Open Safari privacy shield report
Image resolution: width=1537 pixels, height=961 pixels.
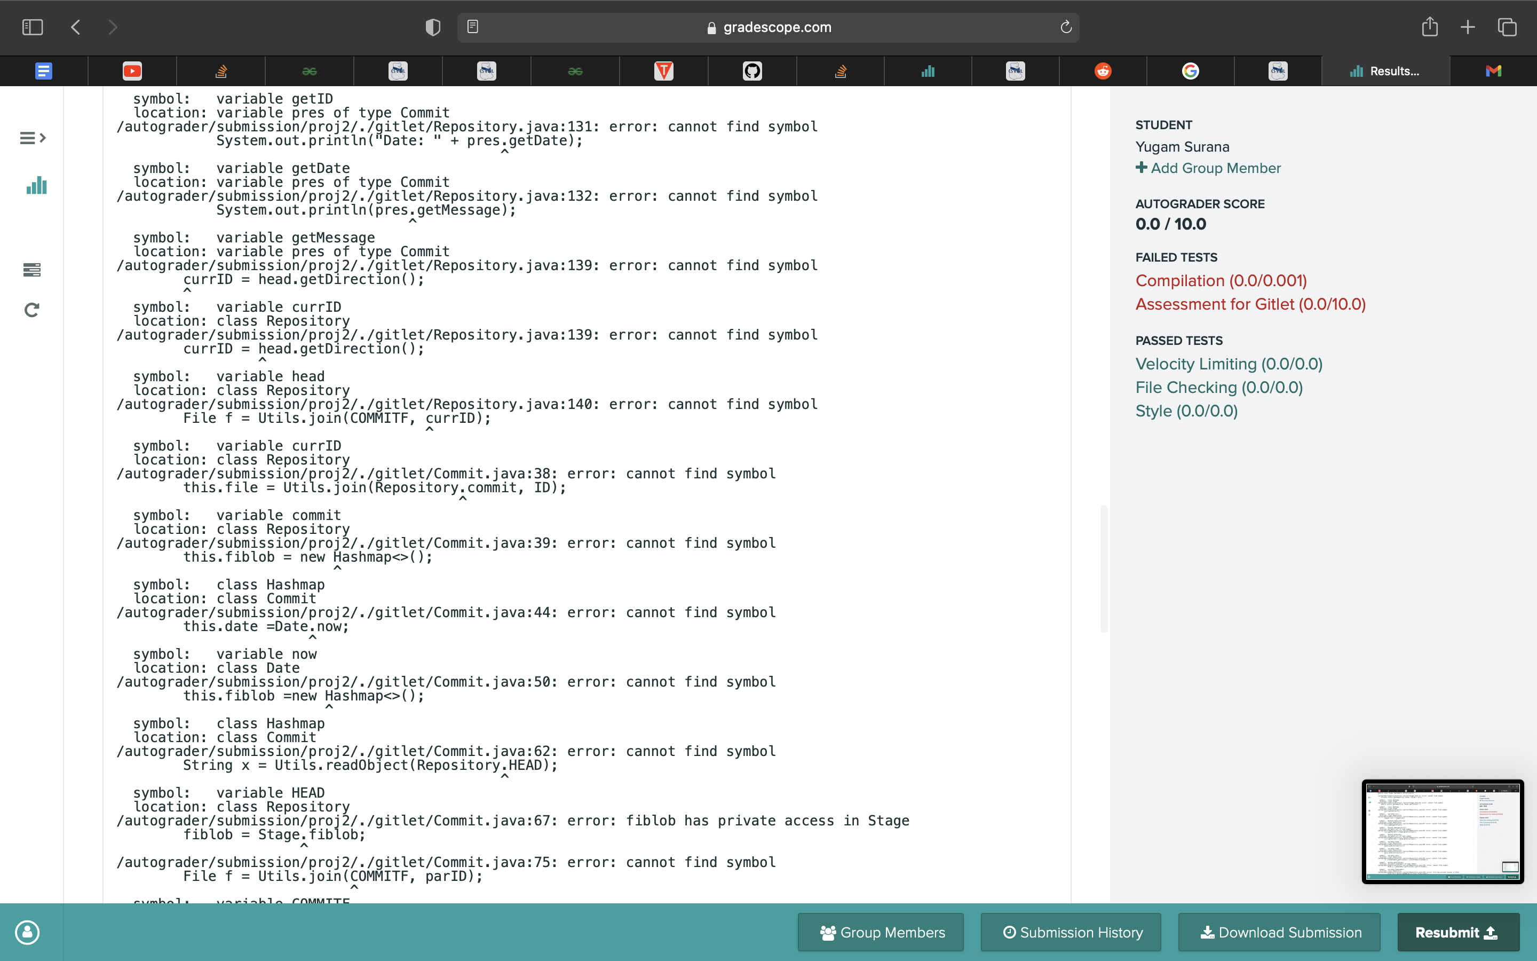click(x=432, y=27)
